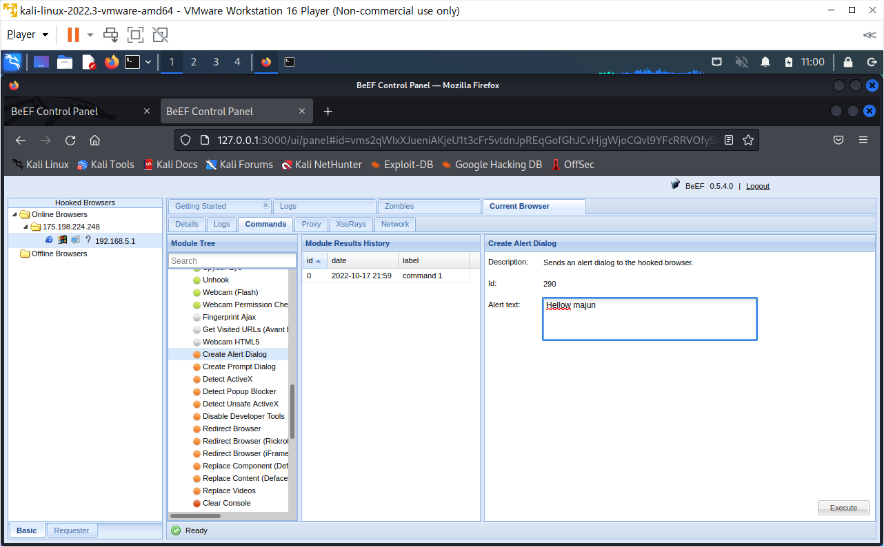Select Clear Console module

[x=226, y=503]
